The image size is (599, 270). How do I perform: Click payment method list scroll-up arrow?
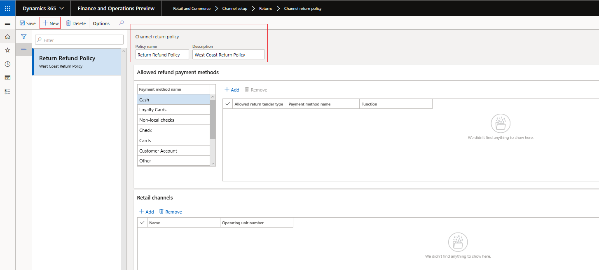point(213,97)
